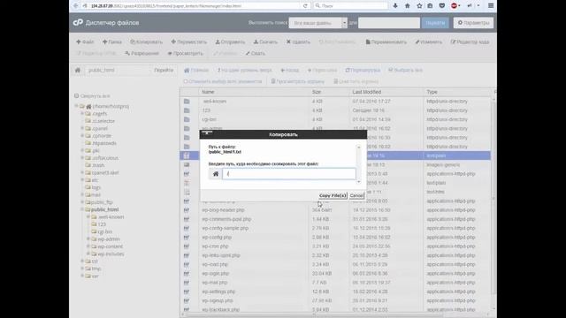The image size is (566, 318).
Task: Sort by the Type column header
Action: coord(432,92)
